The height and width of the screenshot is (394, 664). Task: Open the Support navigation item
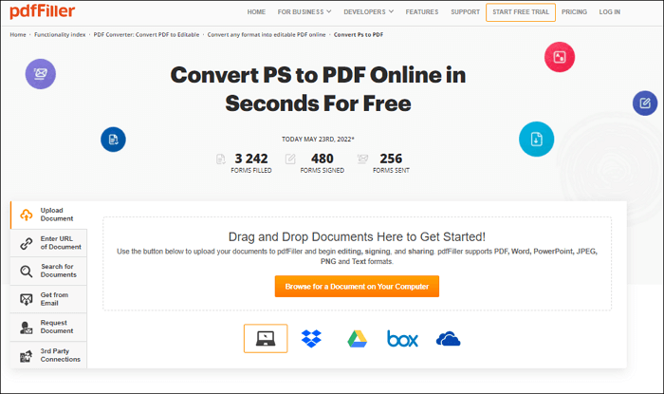coord(465,11)
